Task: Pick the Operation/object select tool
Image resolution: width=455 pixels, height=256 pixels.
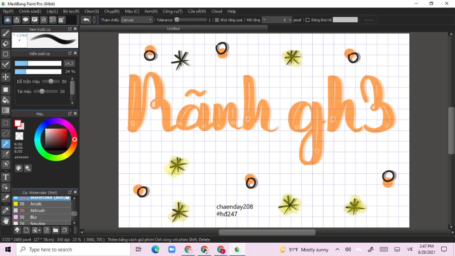Action: click(x=5, y=187)
